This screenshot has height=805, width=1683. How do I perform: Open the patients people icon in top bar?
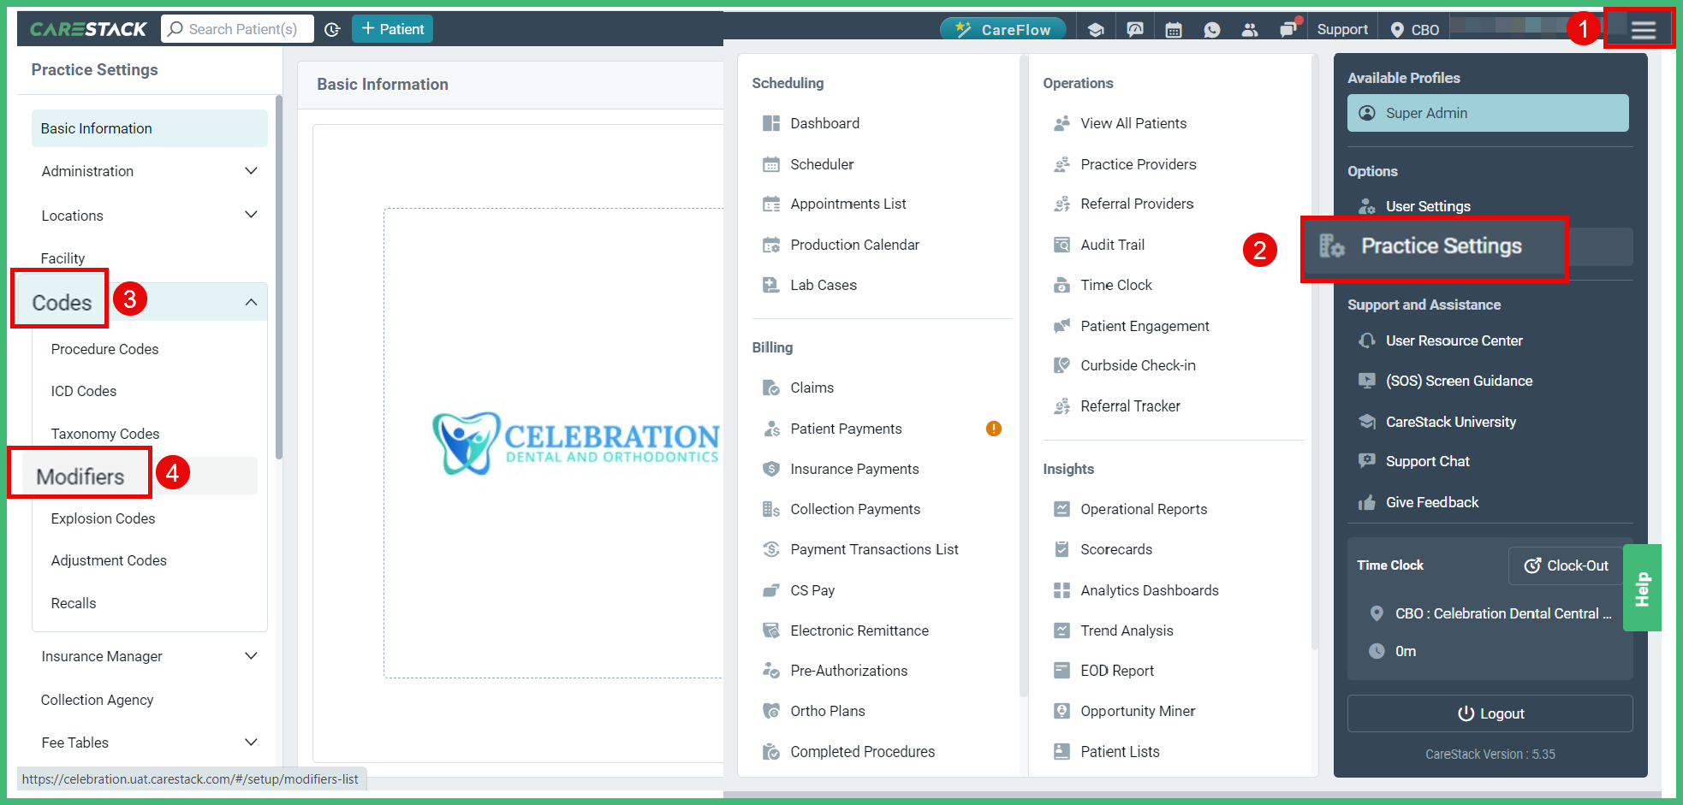(1250, 28)
